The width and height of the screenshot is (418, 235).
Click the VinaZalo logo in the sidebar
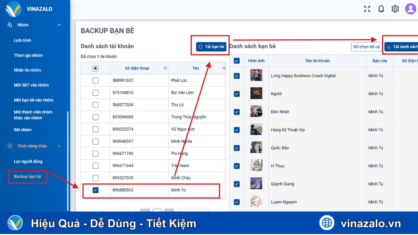click(x=13, y=9)
